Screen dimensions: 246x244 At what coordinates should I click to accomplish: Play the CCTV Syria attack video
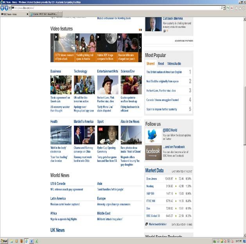point(64,48)
